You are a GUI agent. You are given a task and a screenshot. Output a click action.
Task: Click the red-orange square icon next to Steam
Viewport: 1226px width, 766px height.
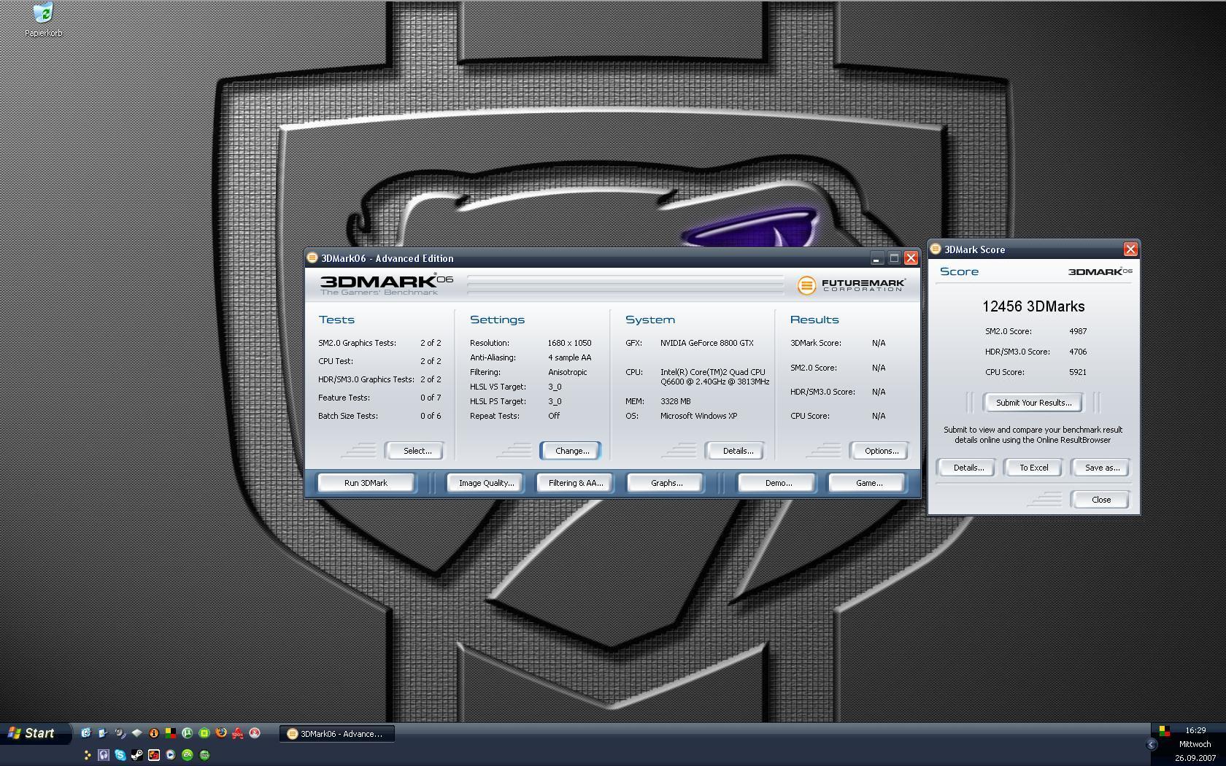point(153,755)
